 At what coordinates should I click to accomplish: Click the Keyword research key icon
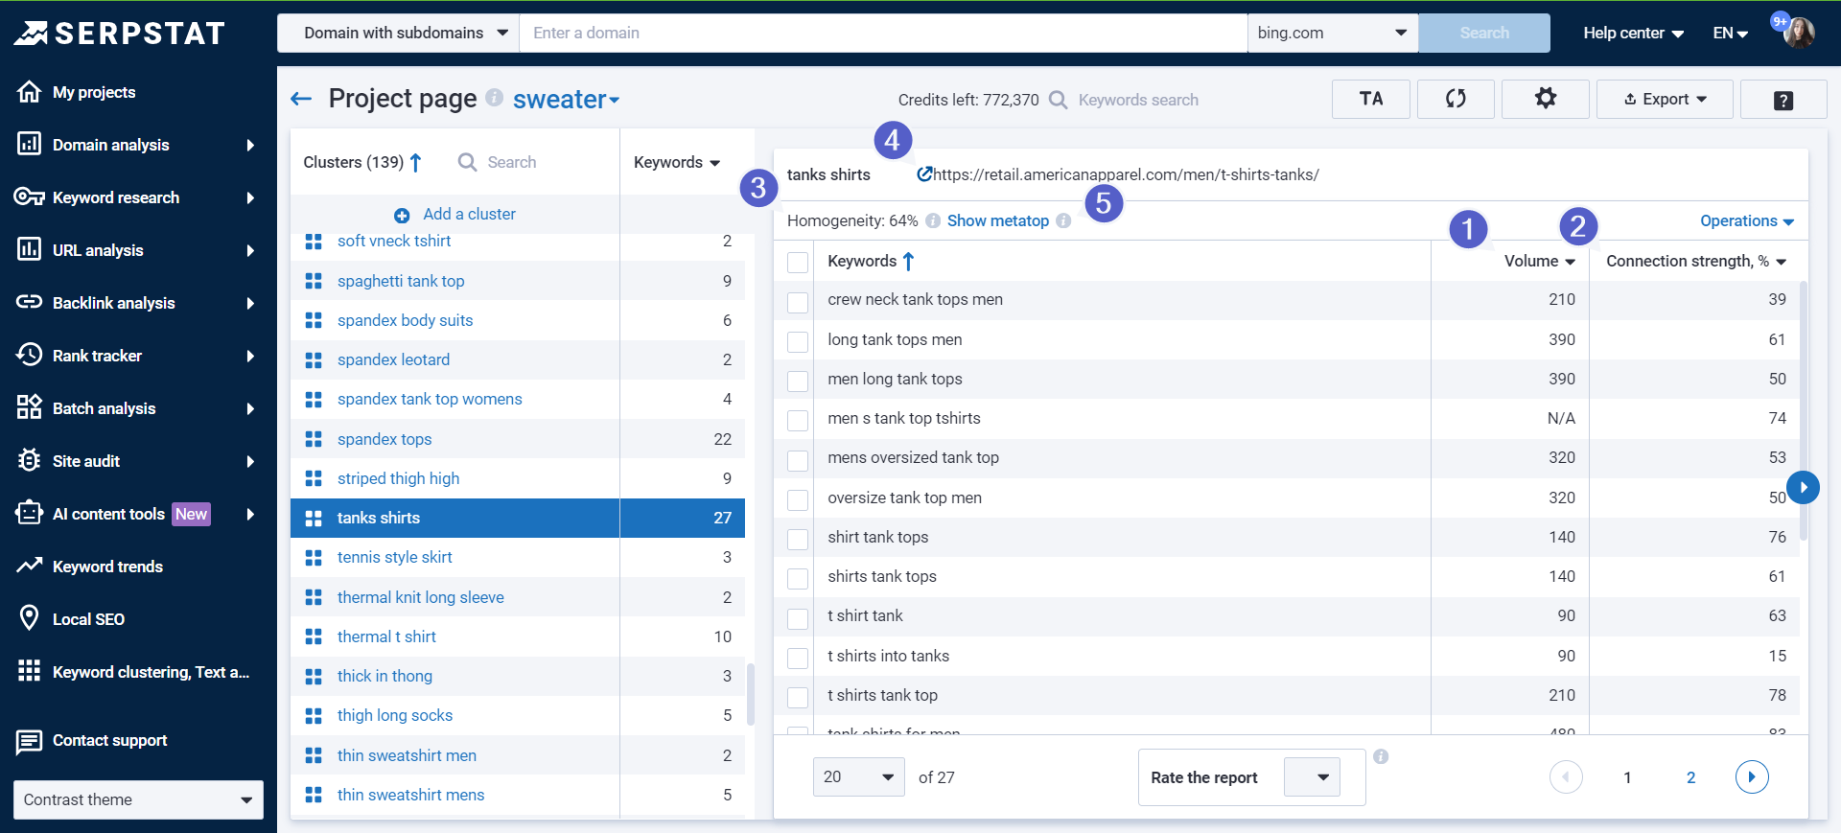(30, 197)
